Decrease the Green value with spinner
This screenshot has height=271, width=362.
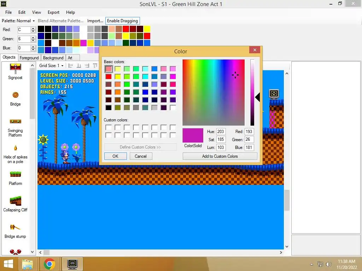point(33,40)
